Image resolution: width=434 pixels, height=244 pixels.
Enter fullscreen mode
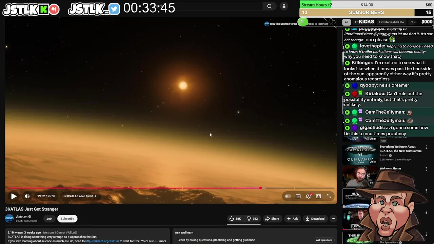(329, 196)
